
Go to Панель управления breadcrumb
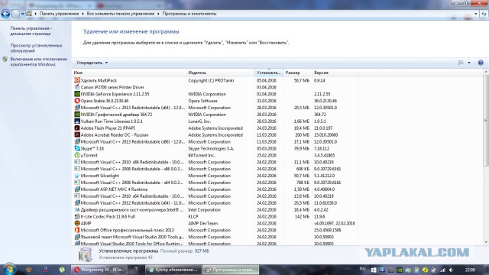(59, 14)
